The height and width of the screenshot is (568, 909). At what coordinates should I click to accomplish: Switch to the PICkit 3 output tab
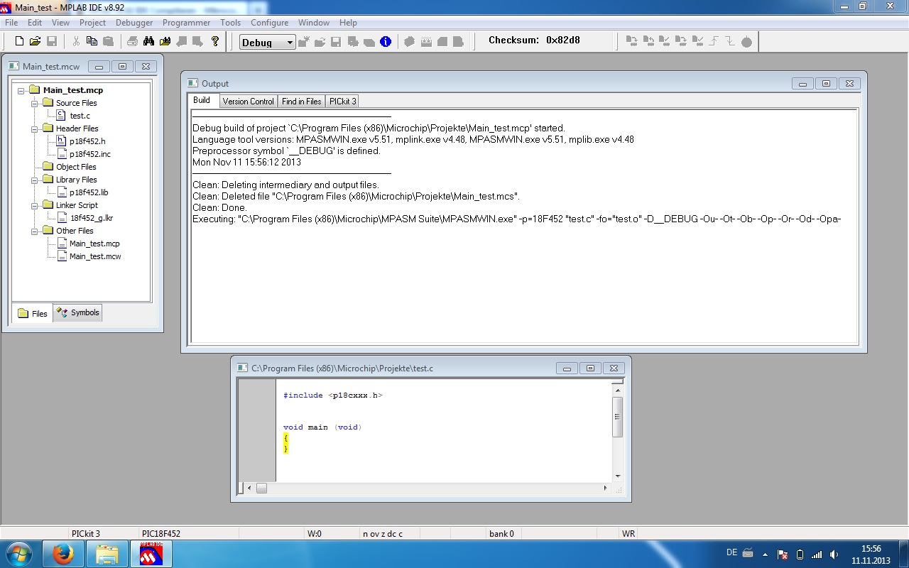343,101
